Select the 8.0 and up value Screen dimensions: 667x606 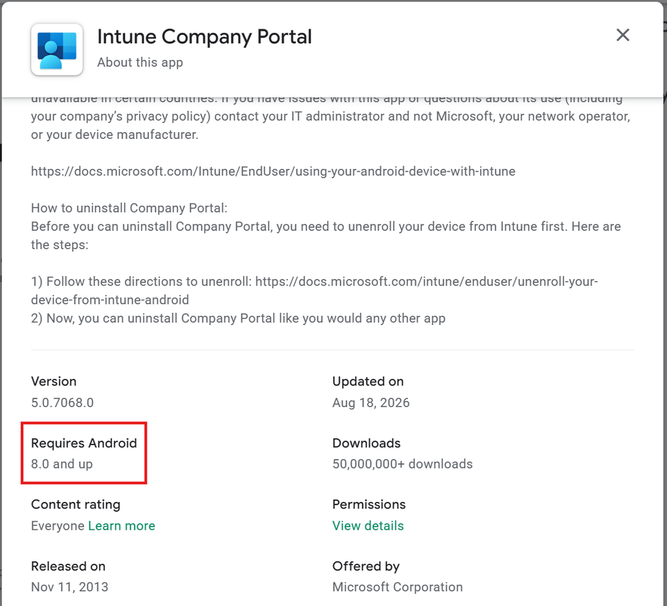coord(61,464)
